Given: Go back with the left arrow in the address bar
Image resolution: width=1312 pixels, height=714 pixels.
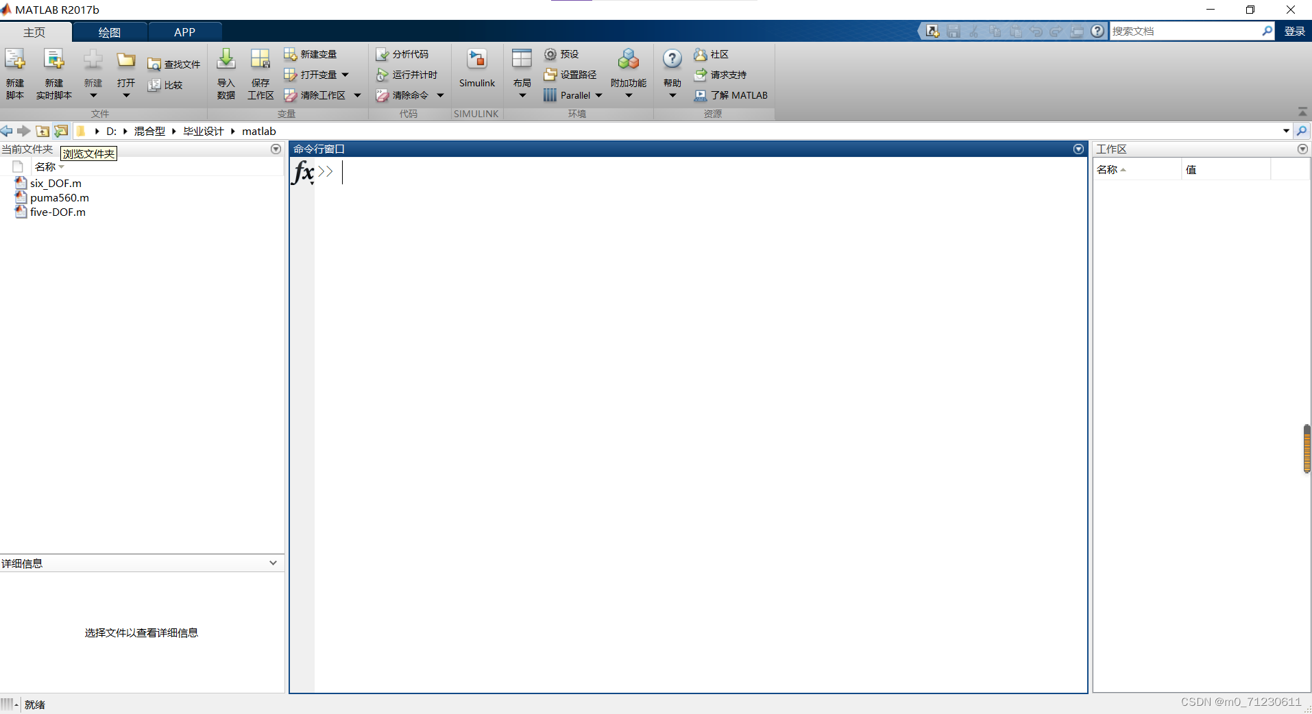Looking at the screenshot, I should point(7,131).
